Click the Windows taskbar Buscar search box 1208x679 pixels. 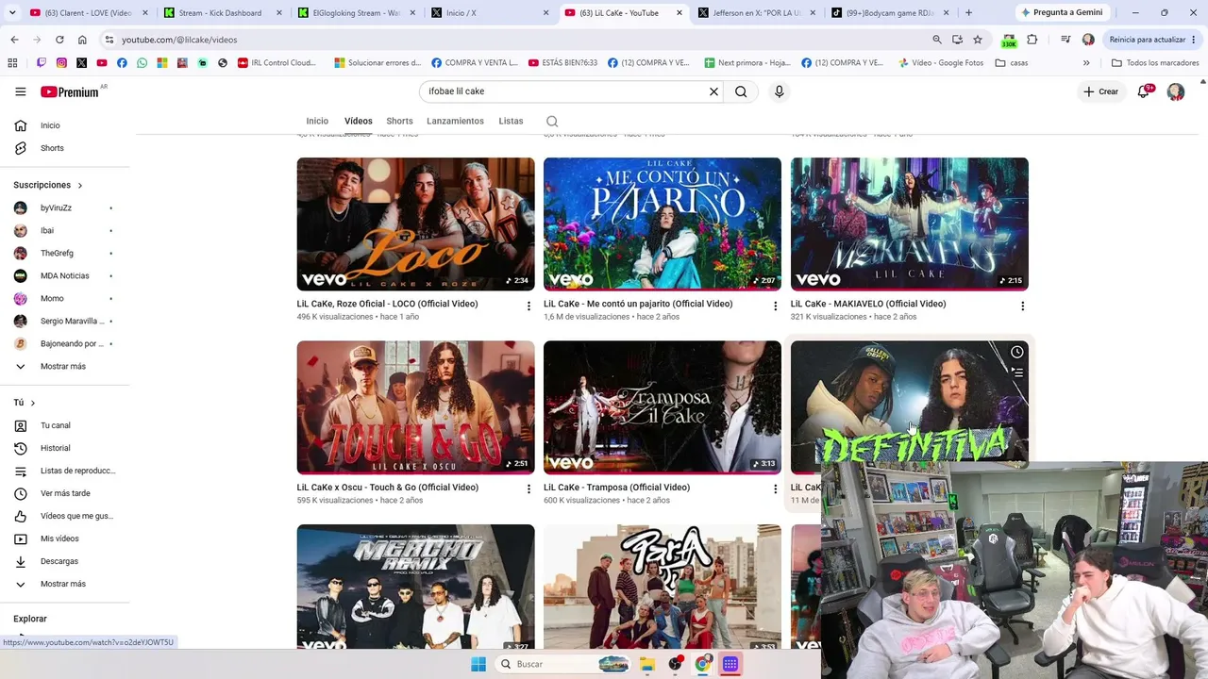(563, 664)
